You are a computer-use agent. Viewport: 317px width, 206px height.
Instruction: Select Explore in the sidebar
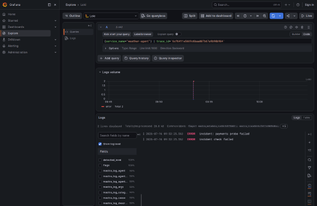click(x=25, y=33)
